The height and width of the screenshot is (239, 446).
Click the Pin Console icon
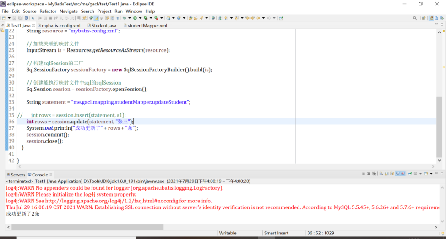click(410, 174)
